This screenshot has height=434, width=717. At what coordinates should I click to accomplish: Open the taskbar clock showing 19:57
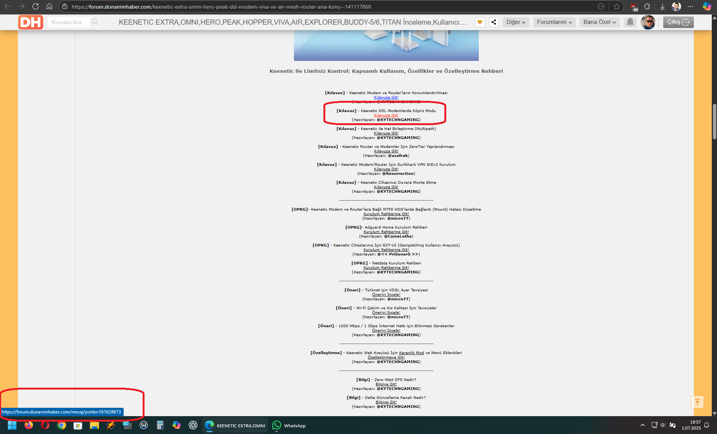tap(691, 425)
